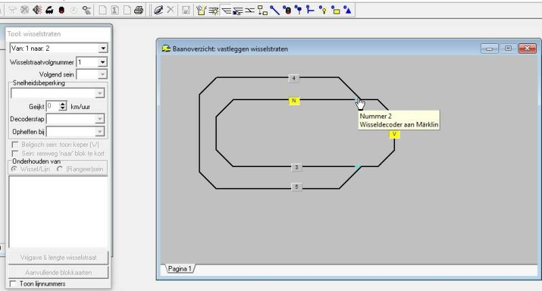
Task: Minimize the Baanoverzicht window
Action: (489, 48)
